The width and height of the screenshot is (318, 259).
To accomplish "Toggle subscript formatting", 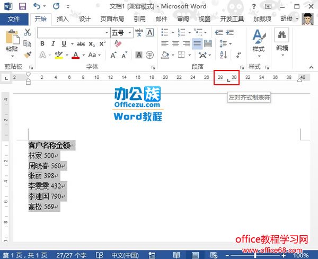I will point(92,44).
